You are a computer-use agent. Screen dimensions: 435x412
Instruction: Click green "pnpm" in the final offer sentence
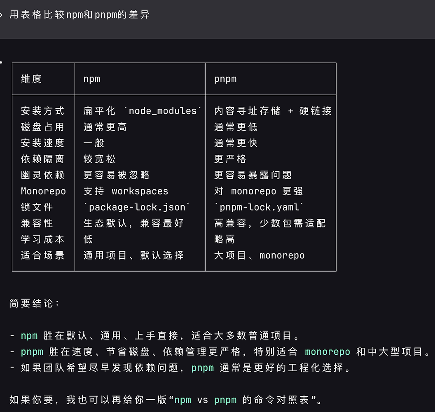[225, 400]
